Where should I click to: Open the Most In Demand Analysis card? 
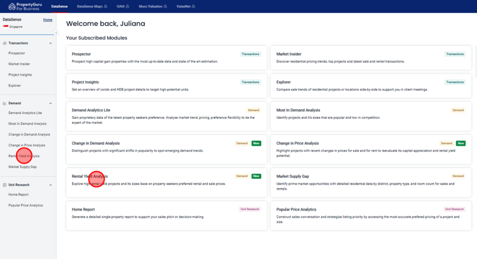point(371,116)
